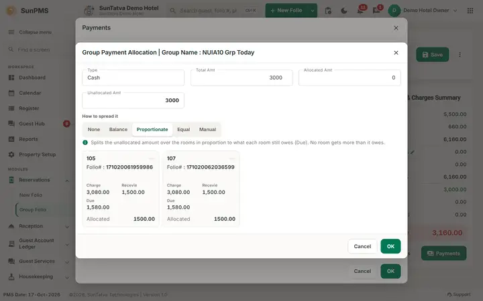Choose the None spread option

pos(94,129)
